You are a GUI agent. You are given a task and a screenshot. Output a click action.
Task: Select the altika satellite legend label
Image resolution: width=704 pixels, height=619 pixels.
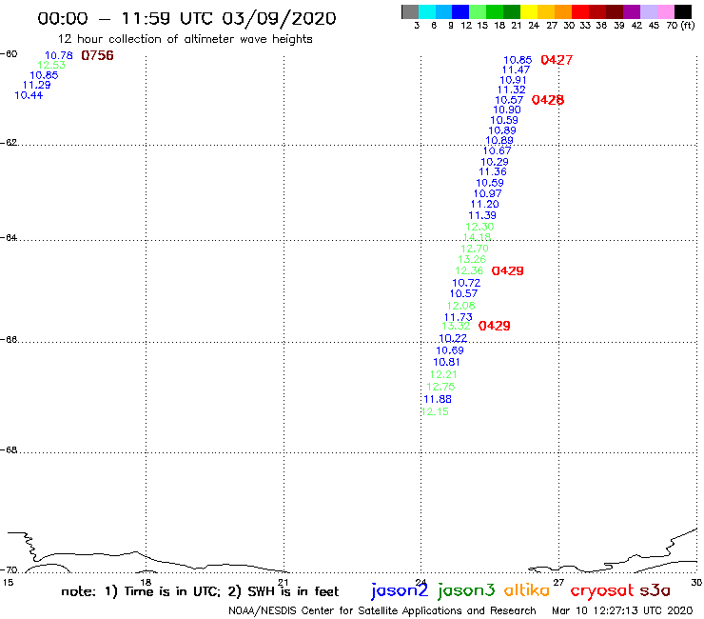pos(526,589)
